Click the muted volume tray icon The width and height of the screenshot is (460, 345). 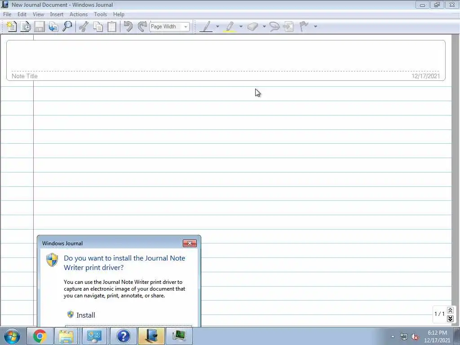(x=415, y=337)
